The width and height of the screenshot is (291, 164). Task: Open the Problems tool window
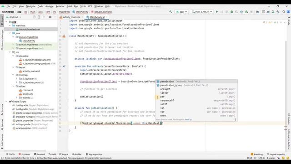24,154
